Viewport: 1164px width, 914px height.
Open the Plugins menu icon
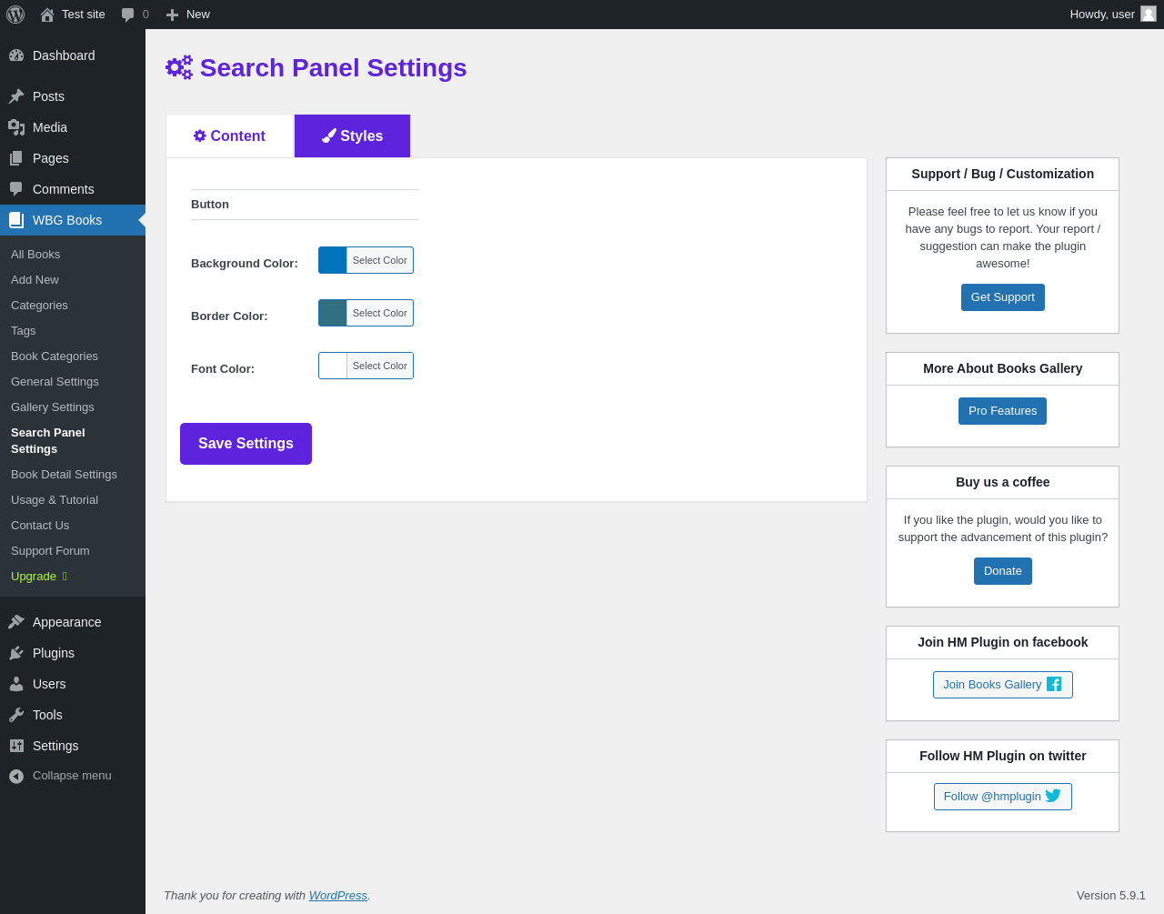click(16, 653)
